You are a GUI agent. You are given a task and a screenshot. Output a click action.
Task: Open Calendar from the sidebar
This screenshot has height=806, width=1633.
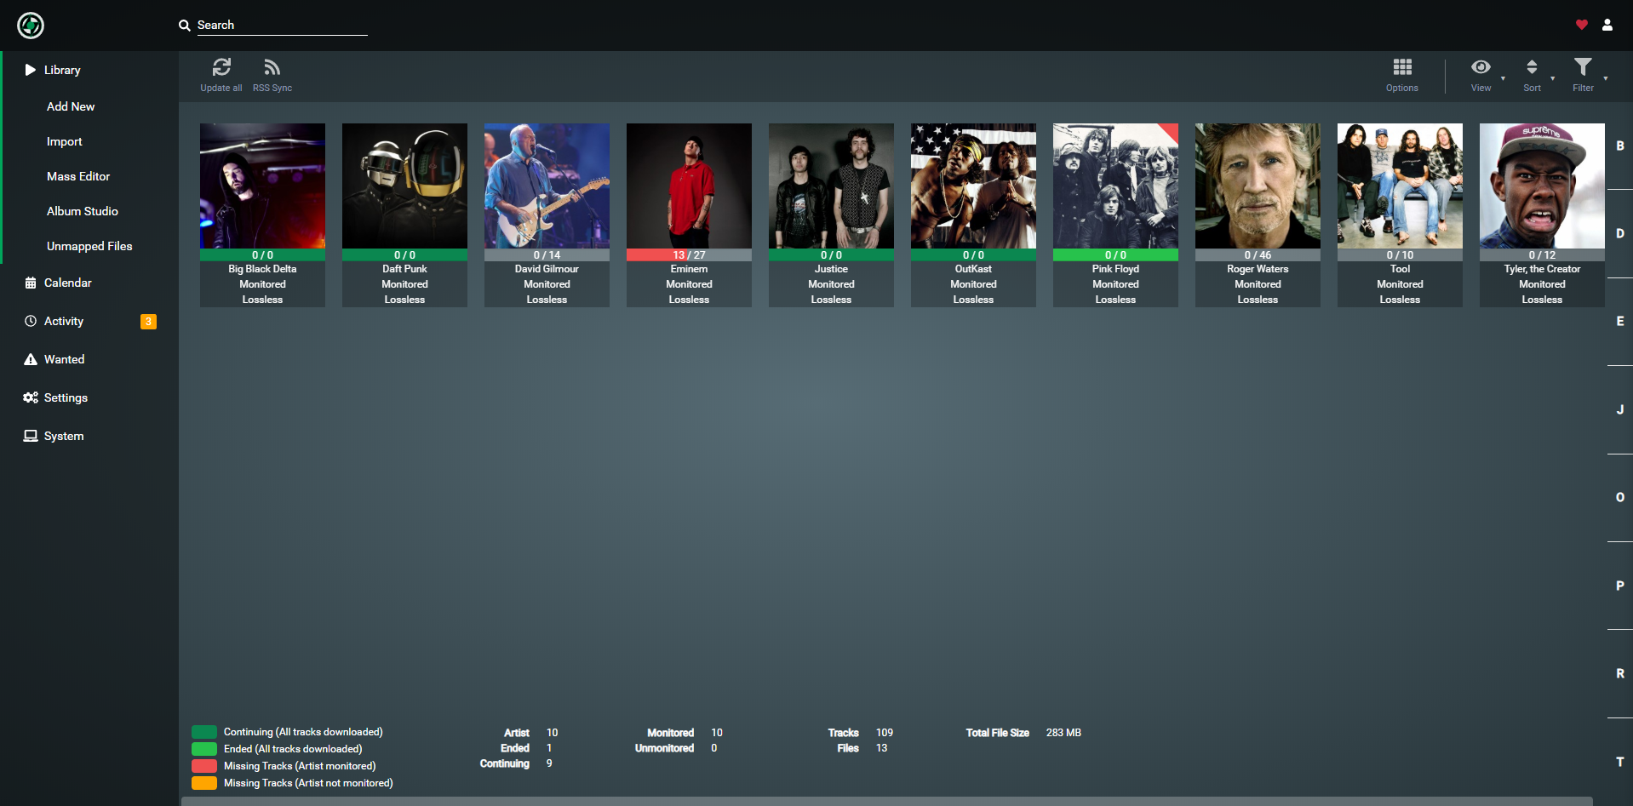[67, 283]
